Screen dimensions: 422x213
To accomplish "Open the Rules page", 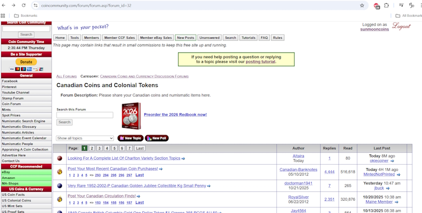I will [278, 37].
